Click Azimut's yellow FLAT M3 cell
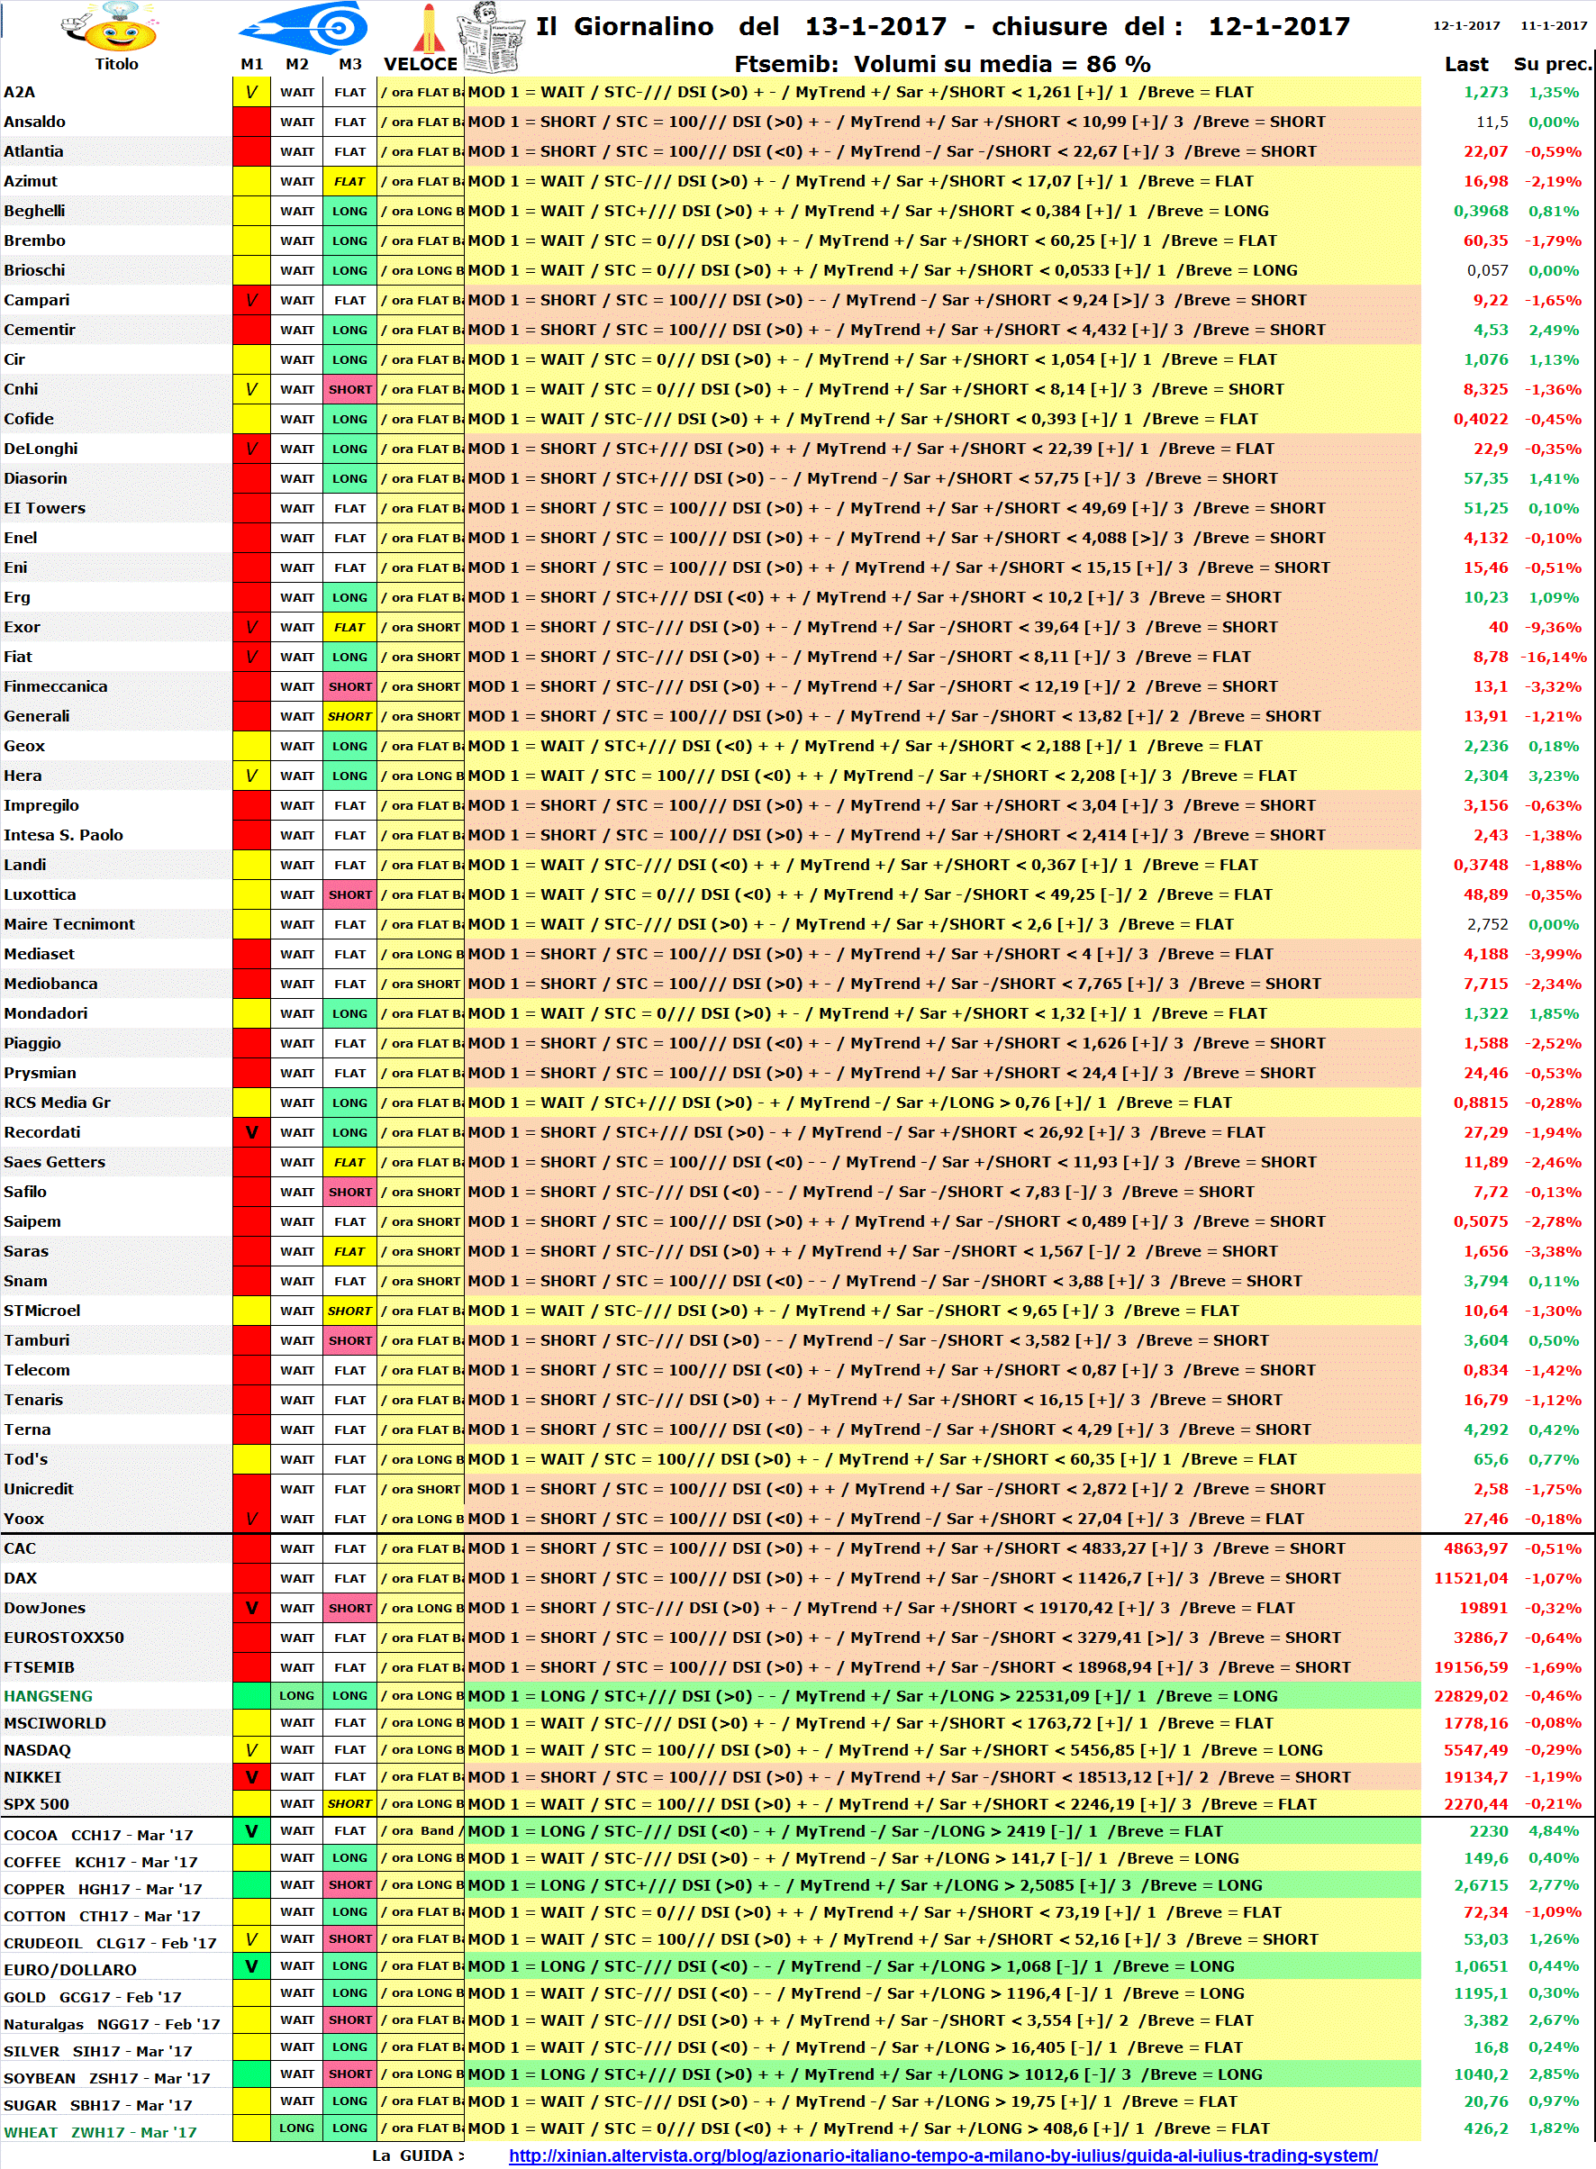This screenshot has width=1596, height=2169. coord(349,182)
